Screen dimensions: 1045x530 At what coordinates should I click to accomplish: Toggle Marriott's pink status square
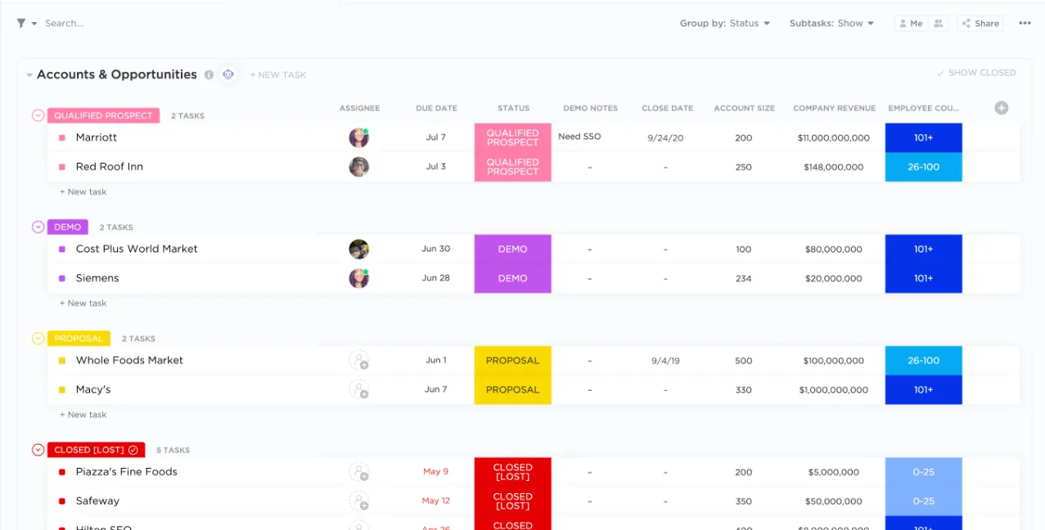62,137
